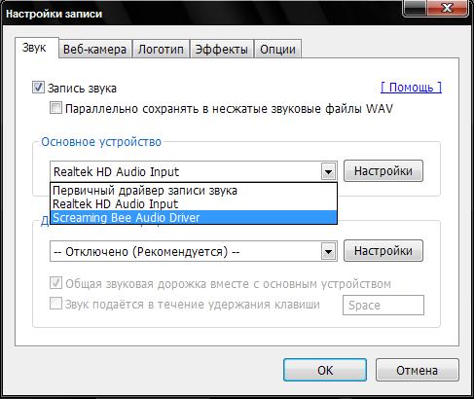
Task: Open the Логотип tab
Action: pyautogui.click(x=161, y=50)
